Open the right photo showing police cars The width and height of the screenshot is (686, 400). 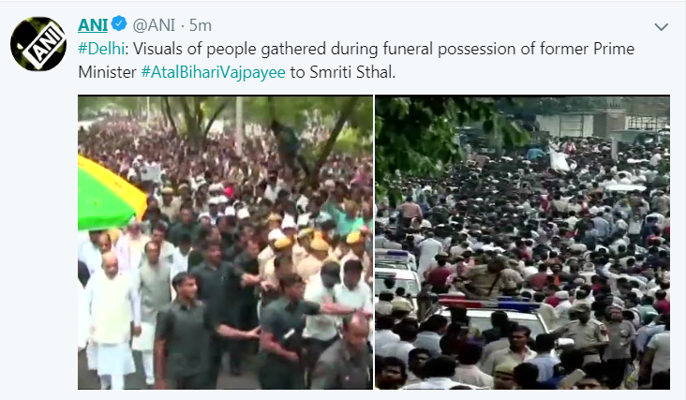[x=522, y=243]
